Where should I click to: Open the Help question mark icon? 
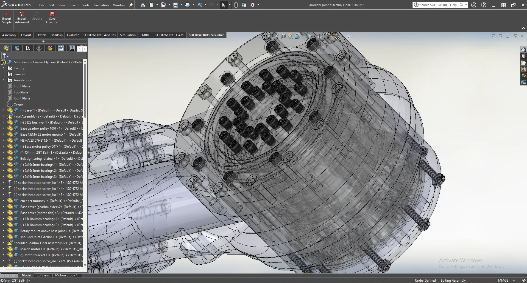(x=484, y=5)
